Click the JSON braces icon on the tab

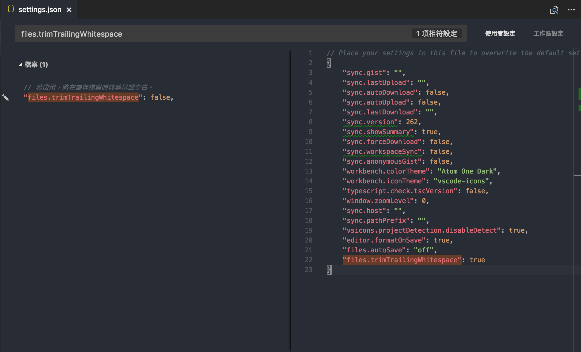click(x=11, y=9)
